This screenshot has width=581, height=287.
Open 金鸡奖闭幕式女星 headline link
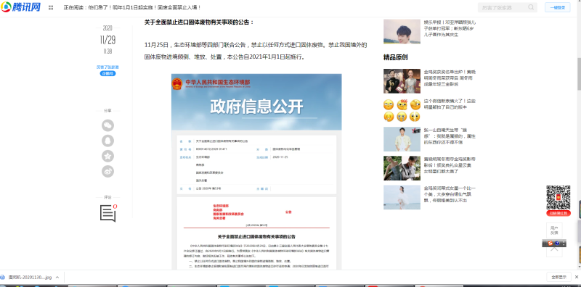point(450,194)
